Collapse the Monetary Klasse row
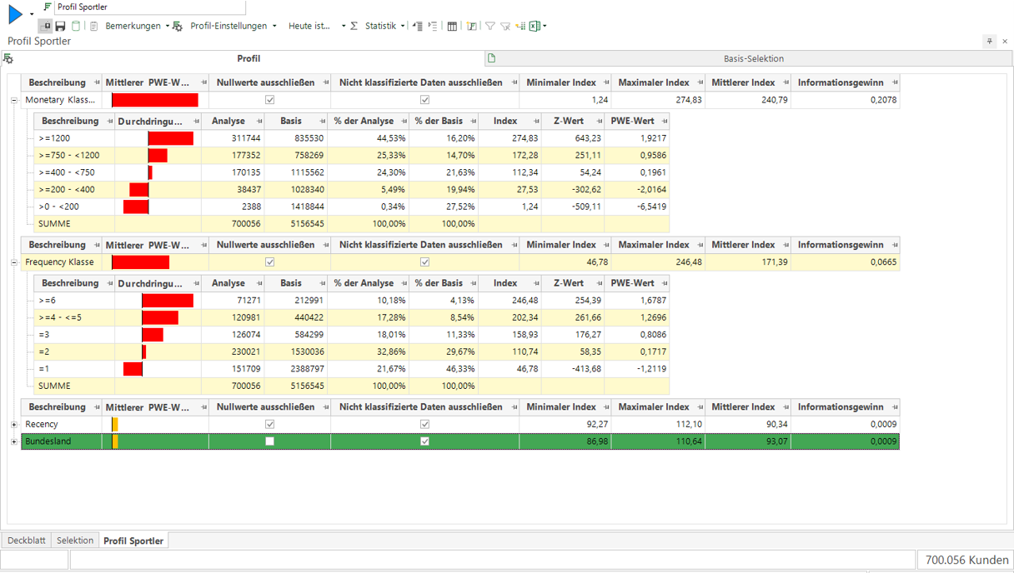The image size is (1014, 573). 14,100
